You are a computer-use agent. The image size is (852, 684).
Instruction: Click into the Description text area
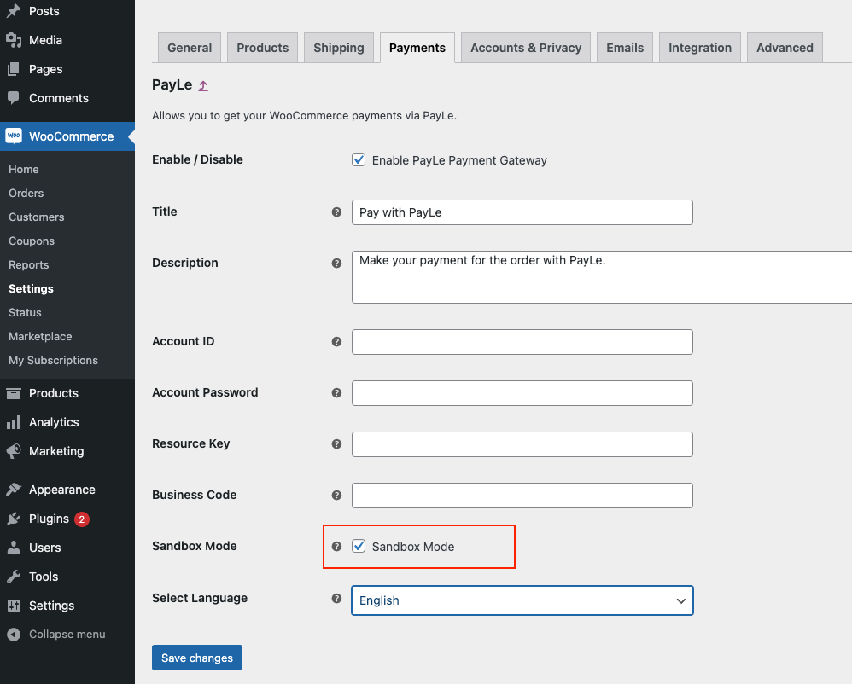pyautogui.click(x=602, y=277)
